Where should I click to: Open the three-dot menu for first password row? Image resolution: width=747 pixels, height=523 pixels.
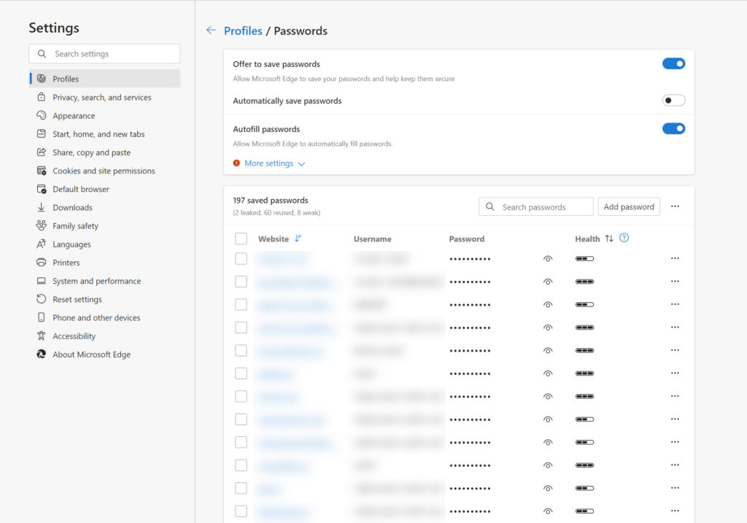click(x=675, y=259)
